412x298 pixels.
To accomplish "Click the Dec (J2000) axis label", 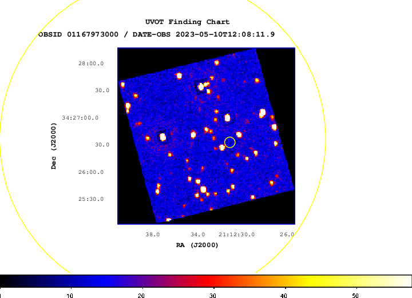I will (54, 146).
